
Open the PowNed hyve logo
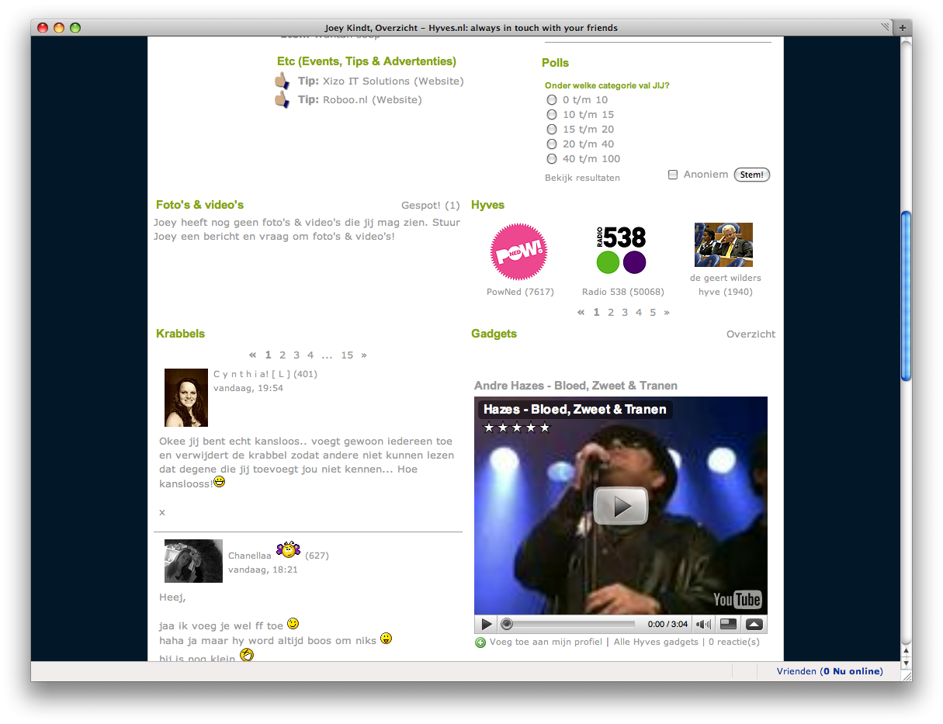(519, 251)
